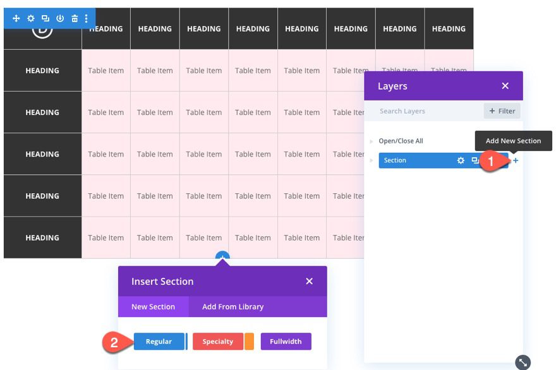Click the Search Layers input field
Screen dimensions: 556x370
[417, 110]
